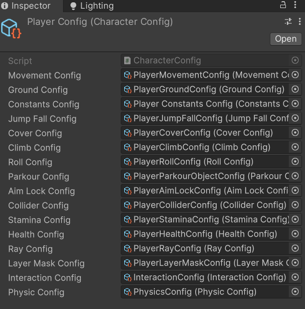Viewport: 305px width, 309px height.
Task: Click the Jump Fall Config property label
Action: pos(42,119)
